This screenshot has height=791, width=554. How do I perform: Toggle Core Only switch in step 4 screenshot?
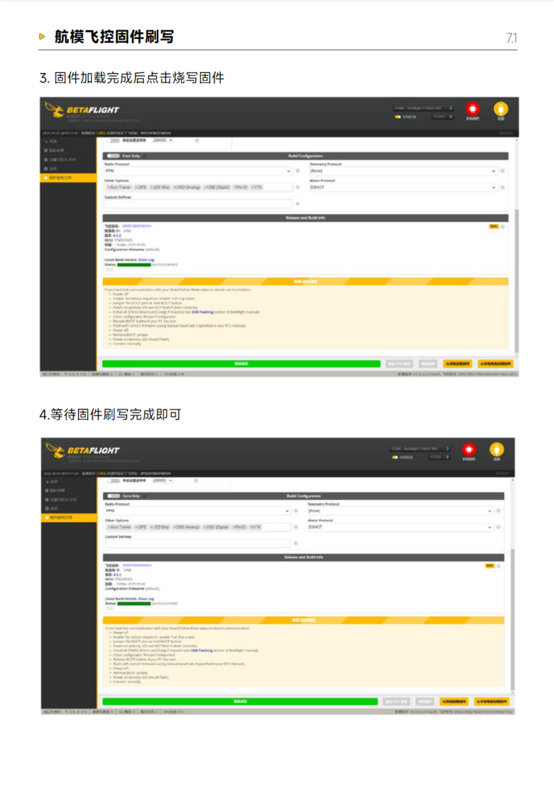pyautogui.click(x=113, y=496)
